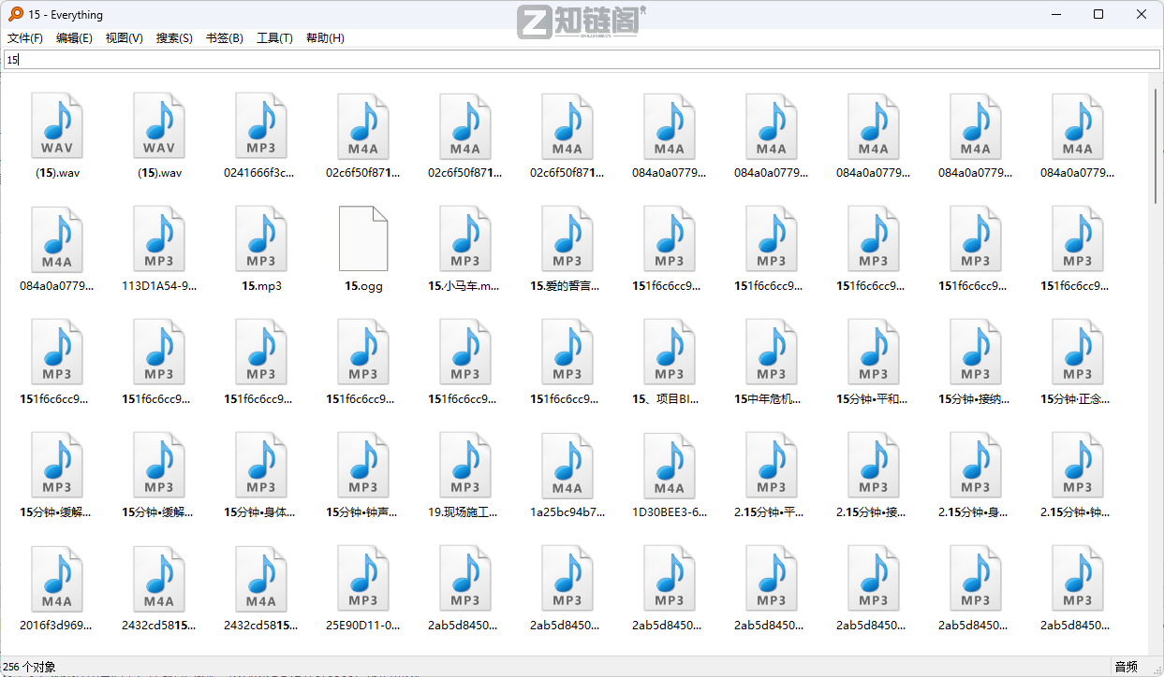
Task: Open the 15、项目BI MP3 icon
Action: [670, 351]
